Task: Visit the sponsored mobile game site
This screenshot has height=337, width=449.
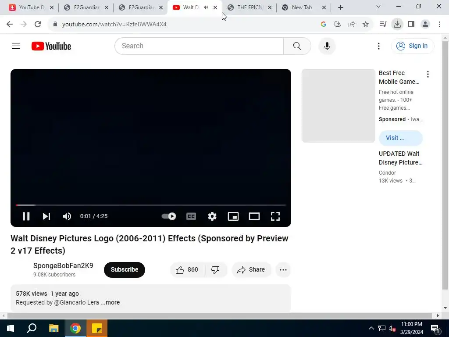Action: pyautogui.click(x=401, y=138)
